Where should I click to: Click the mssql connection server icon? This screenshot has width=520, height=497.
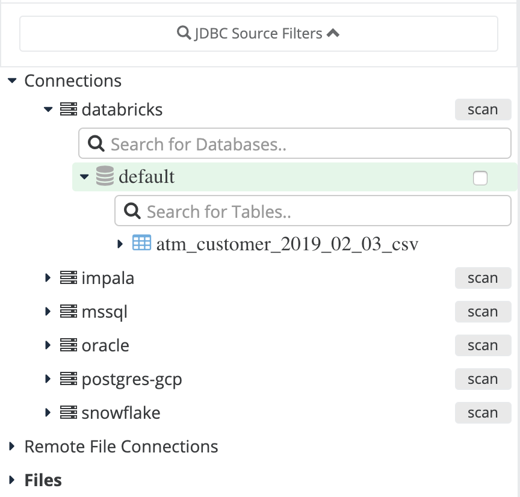pyautogui.click(x=69, y=311)
